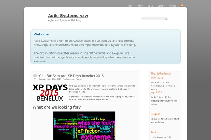
Task: Open the Call for Sessions XP Days Benelux 2015 post
Action: coord(71,76)
